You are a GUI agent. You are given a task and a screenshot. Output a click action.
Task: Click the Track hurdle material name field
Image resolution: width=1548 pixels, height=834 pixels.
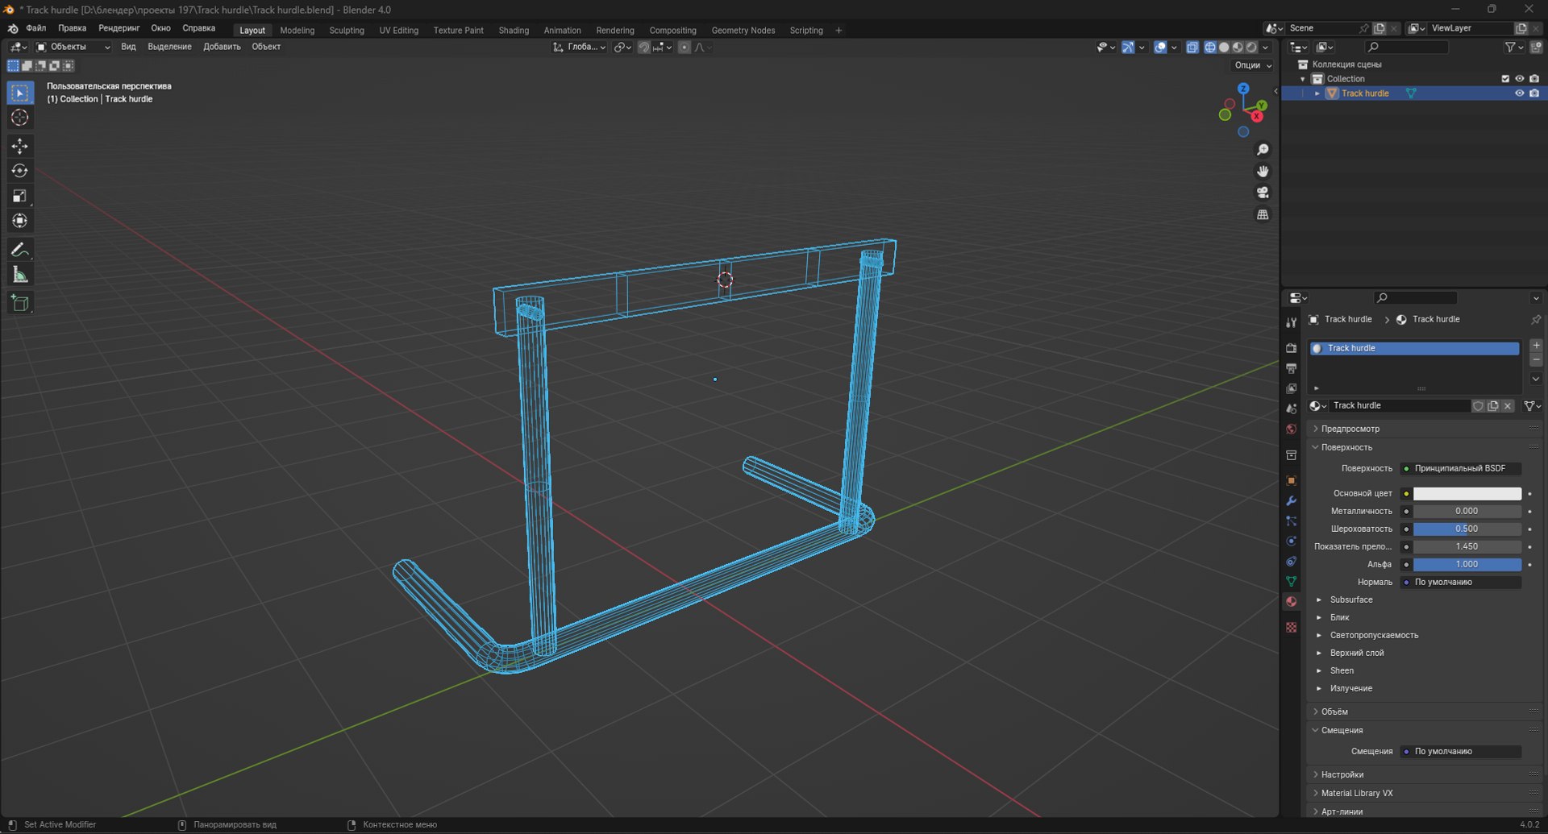[x=1400, y=406]
